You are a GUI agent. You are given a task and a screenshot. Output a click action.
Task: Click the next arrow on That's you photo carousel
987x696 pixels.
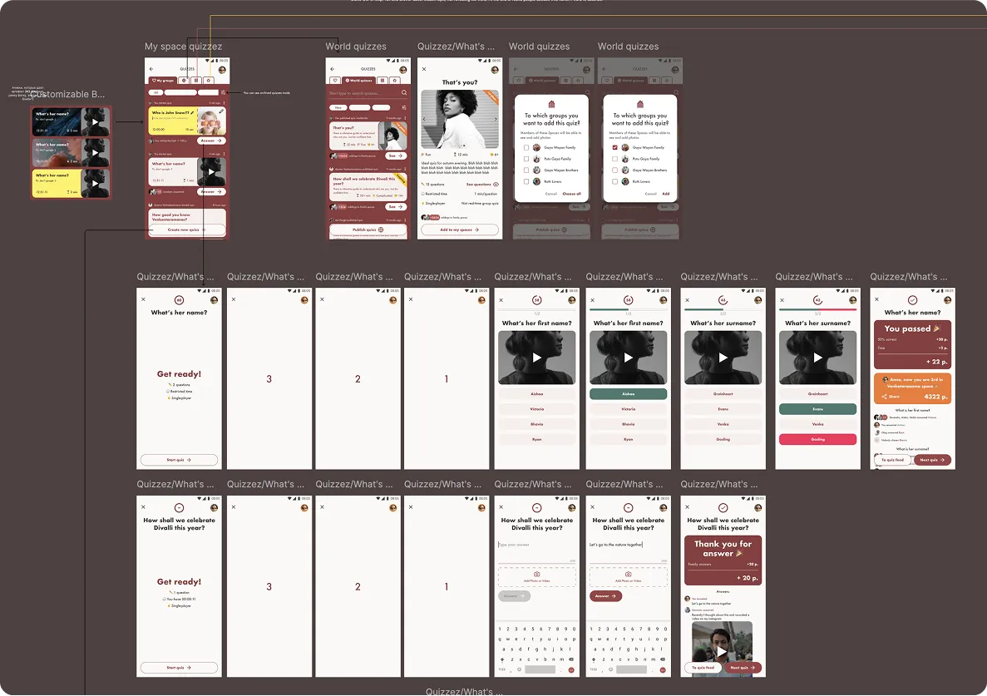tap(496, 119)
